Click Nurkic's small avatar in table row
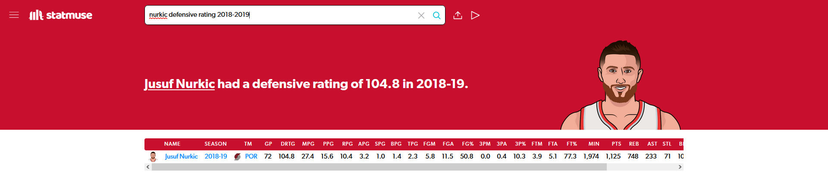The height and width of the screenshot is (174, 828). [153, 156]
